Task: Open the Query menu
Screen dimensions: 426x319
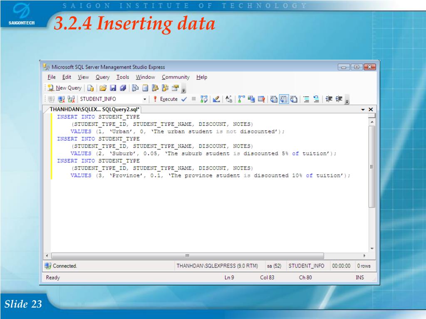Action: pos(102,77)
